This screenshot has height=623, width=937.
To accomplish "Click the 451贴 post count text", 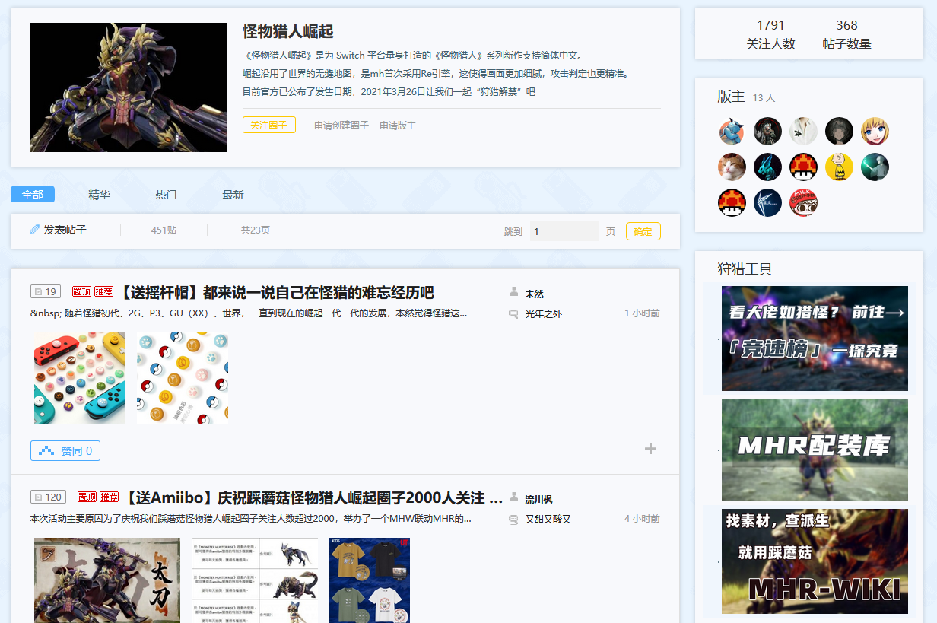I will [x=164, y=230].
